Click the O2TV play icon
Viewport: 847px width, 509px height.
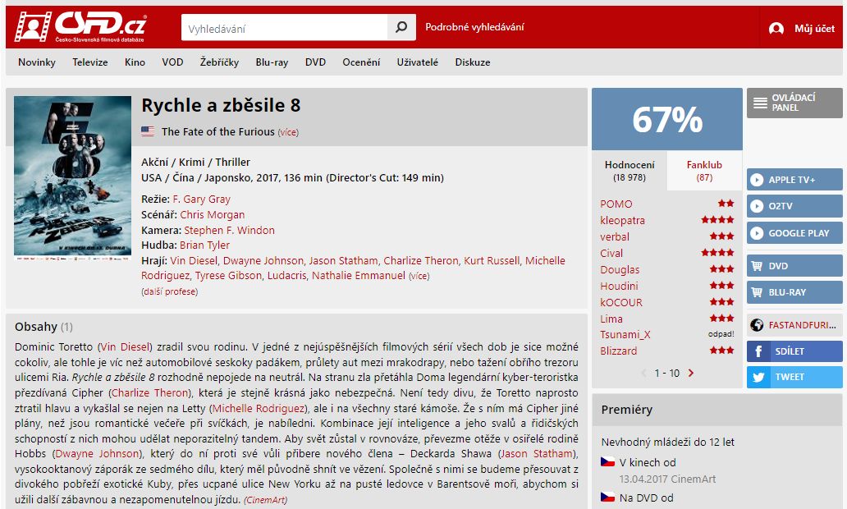pyautogui.click(x=758, y=206)
